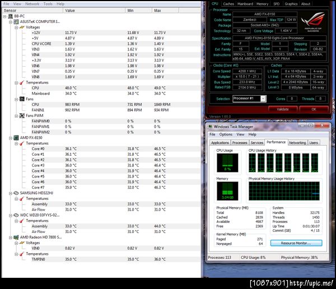Click the Fans PWM icon
Image resolution: width=336 pixels, height=289 pixels.
click(22, 115)
